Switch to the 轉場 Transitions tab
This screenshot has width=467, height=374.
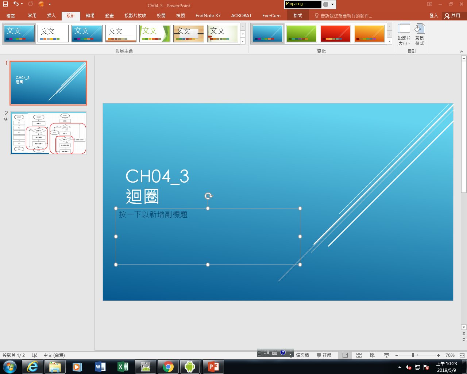90,16
